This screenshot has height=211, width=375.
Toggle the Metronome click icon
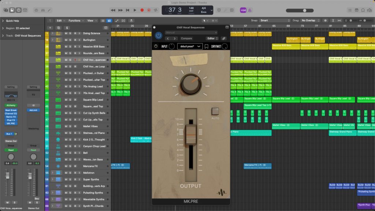(250, 10)
